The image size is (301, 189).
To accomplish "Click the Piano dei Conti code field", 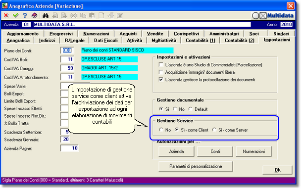I will pyautogui.click(x=67, y=50).
